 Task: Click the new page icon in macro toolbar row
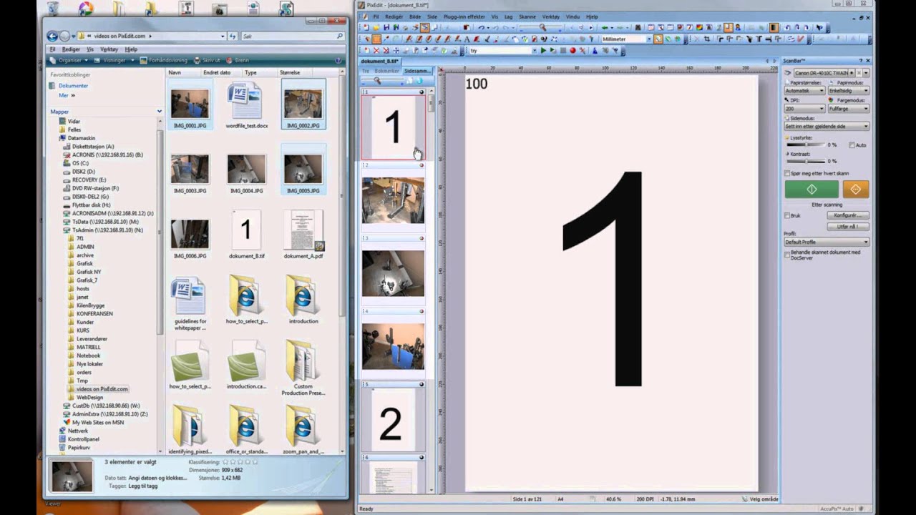pos(366,51)
